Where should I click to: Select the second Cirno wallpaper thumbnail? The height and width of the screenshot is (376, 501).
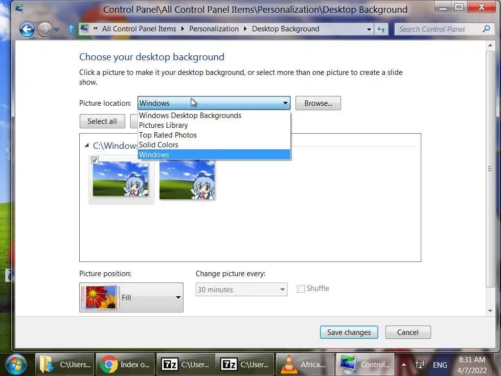[187, 180]
